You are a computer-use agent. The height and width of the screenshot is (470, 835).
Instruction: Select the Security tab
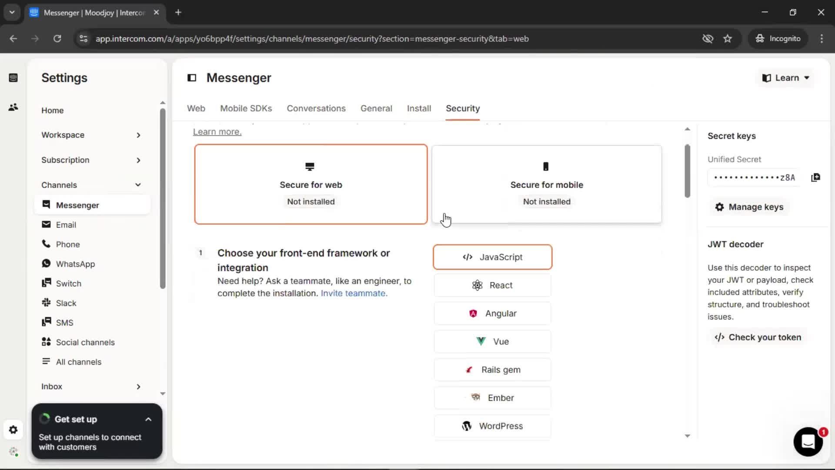[463, 108]
